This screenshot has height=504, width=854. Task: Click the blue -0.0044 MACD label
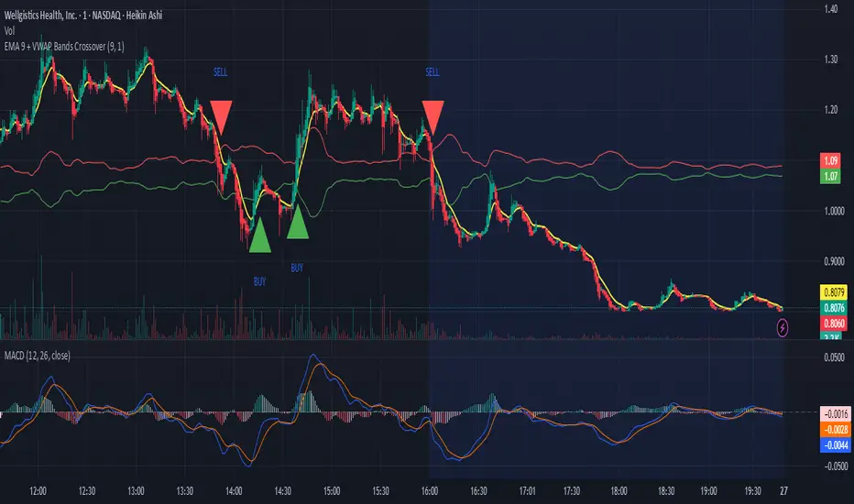coord(835,445)
